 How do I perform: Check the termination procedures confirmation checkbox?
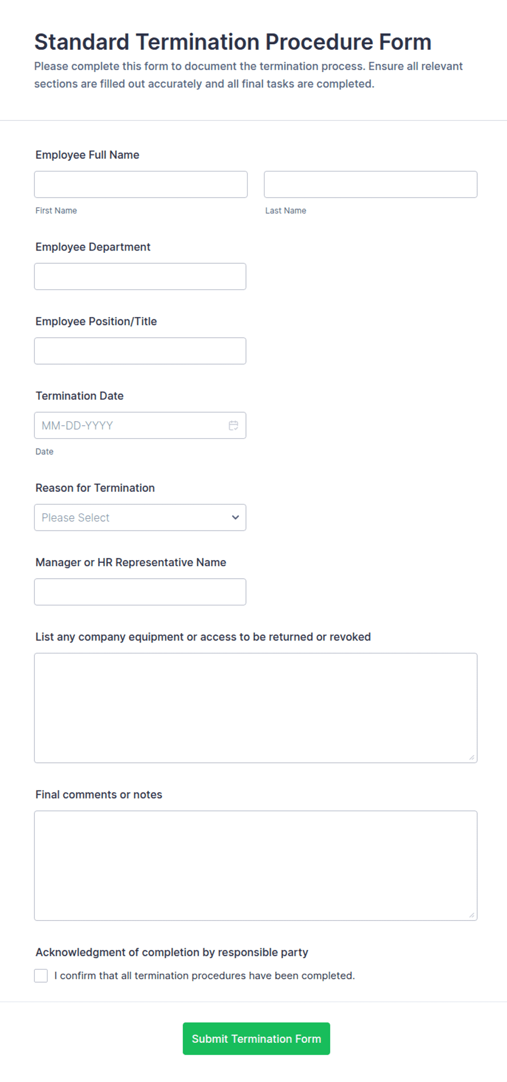[41, 976]
